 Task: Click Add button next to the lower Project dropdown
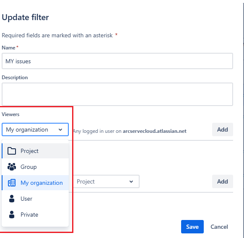[x=223, y=181]
